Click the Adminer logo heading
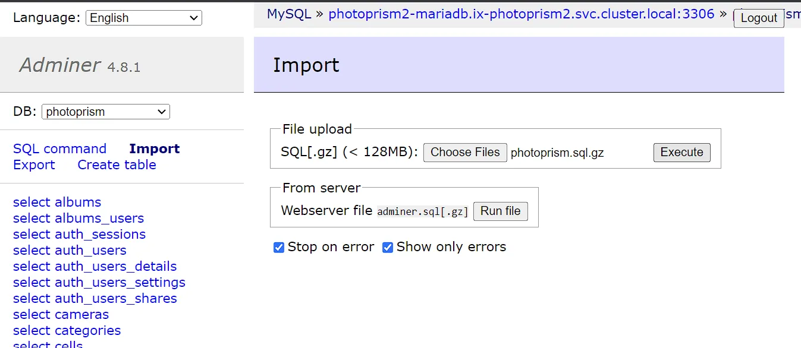The image size is (801, 348). coord(59,64)
